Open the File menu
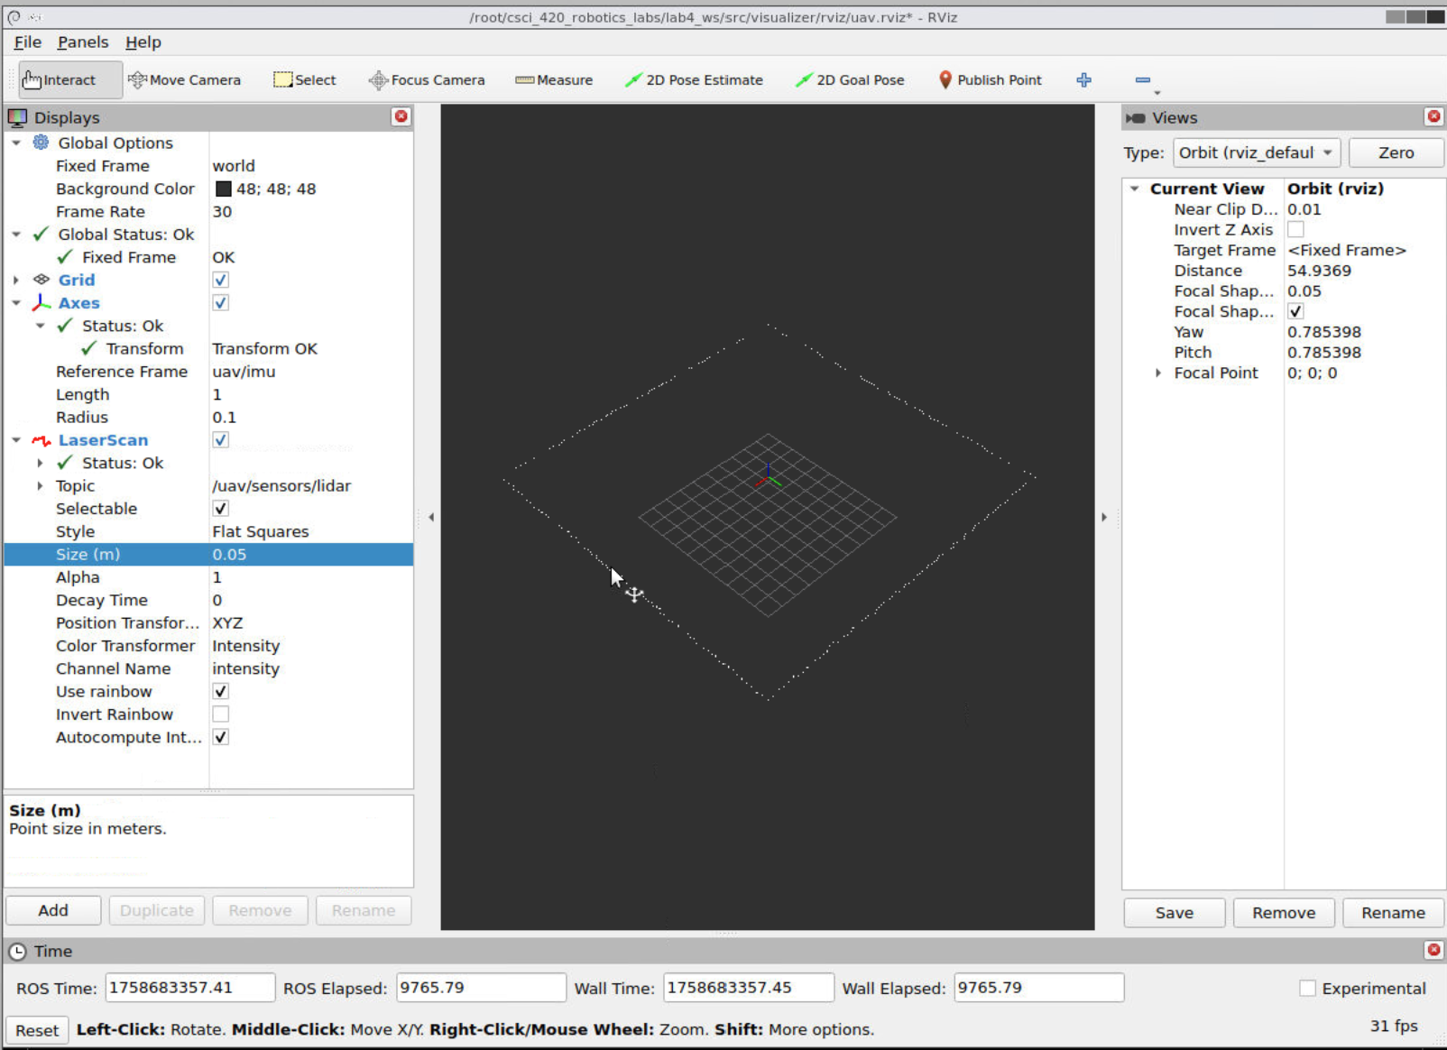 [27, 42]
